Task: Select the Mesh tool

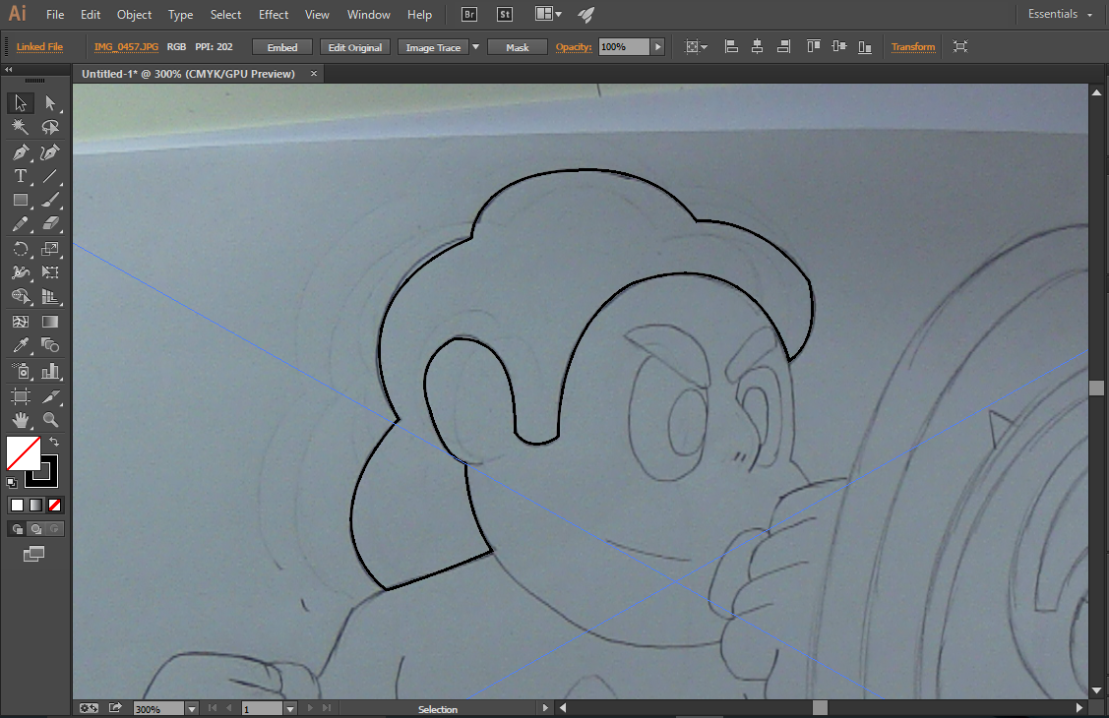Action: click(21, 322)
